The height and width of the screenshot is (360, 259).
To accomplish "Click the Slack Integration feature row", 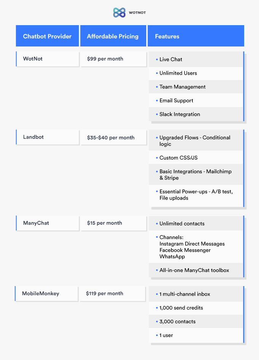I will coord(196,114).
